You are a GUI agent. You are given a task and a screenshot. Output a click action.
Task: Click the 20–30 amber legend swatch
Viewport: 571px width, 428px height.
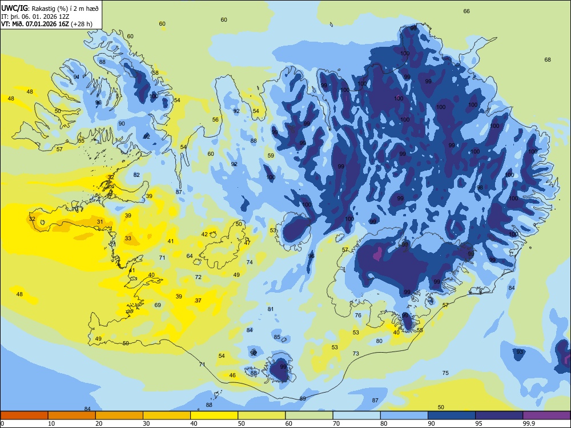119,415
